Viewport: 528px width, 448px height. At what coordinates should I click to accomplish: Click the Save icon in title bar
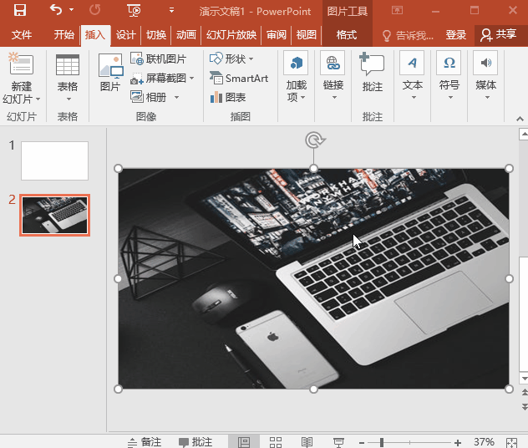click(19, 11)
